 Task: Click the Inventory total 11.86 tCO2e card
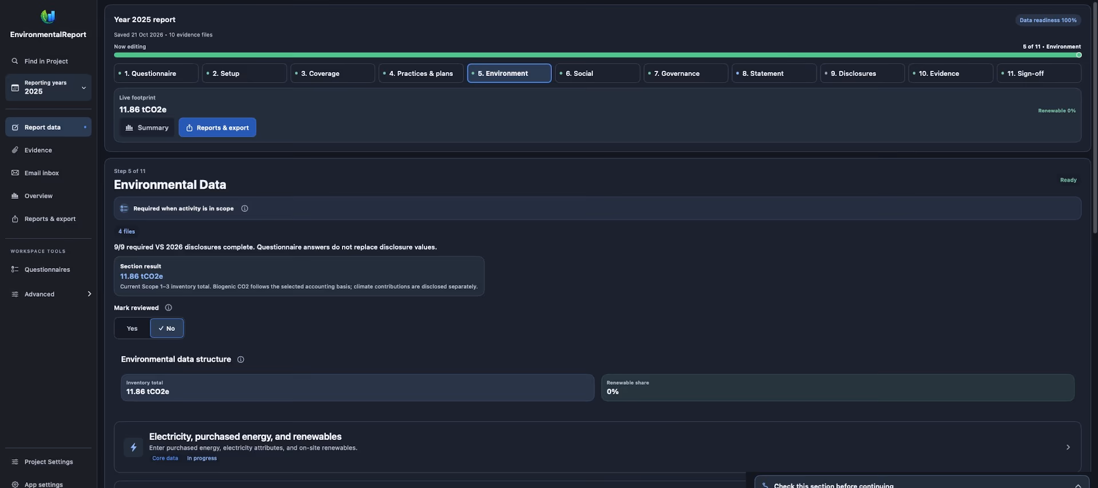pyautogui.click(x=357, y=388)
